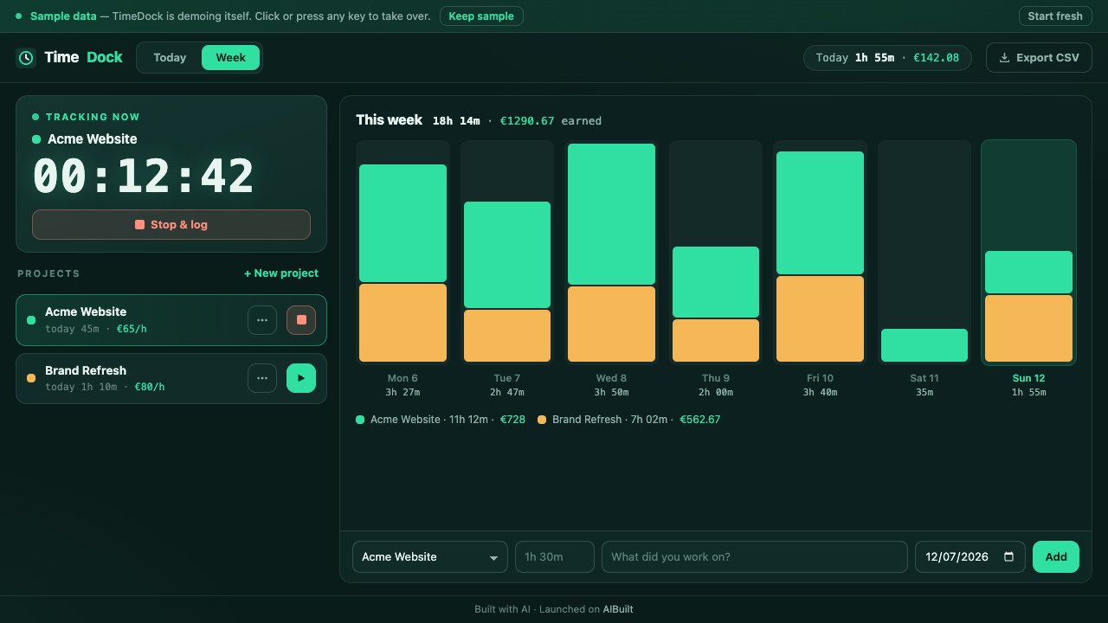
Task: Open the three-dot menu for Brand Refresh
Action: [x=262, y=378]
